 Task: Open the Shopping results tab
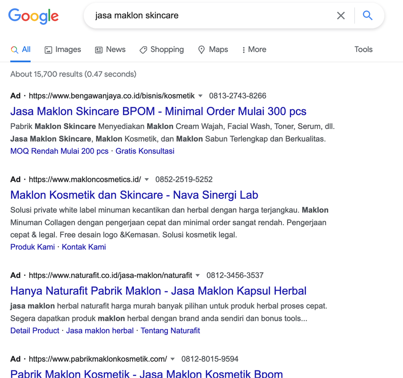pyautogui.click(x=161, y=50)
